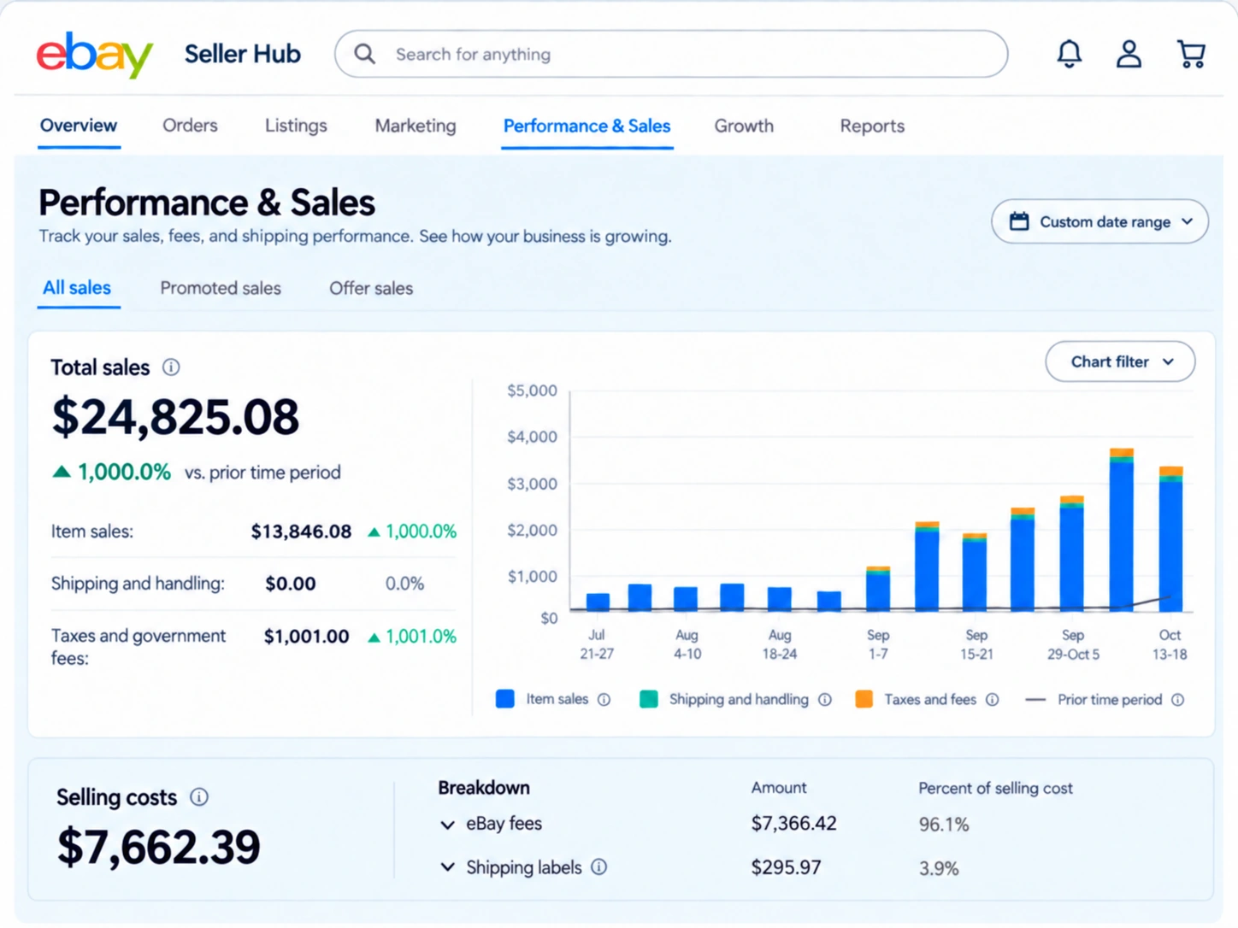Click the Oct 13-18 chart bar
This screenshot has height=928, width=1238.
1170,539
